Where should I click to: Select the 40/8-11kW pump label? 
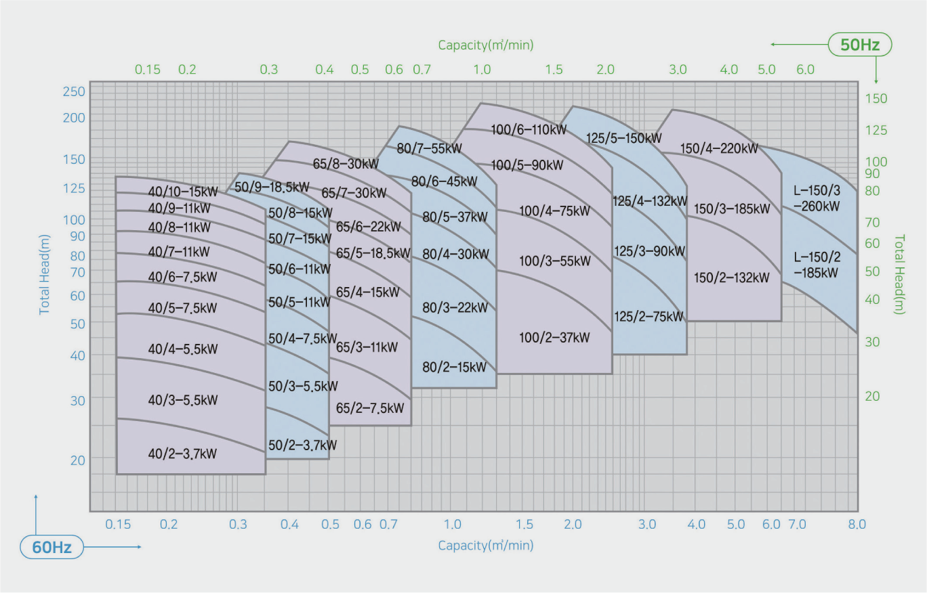pyautogui.click(x=179, y=227)
